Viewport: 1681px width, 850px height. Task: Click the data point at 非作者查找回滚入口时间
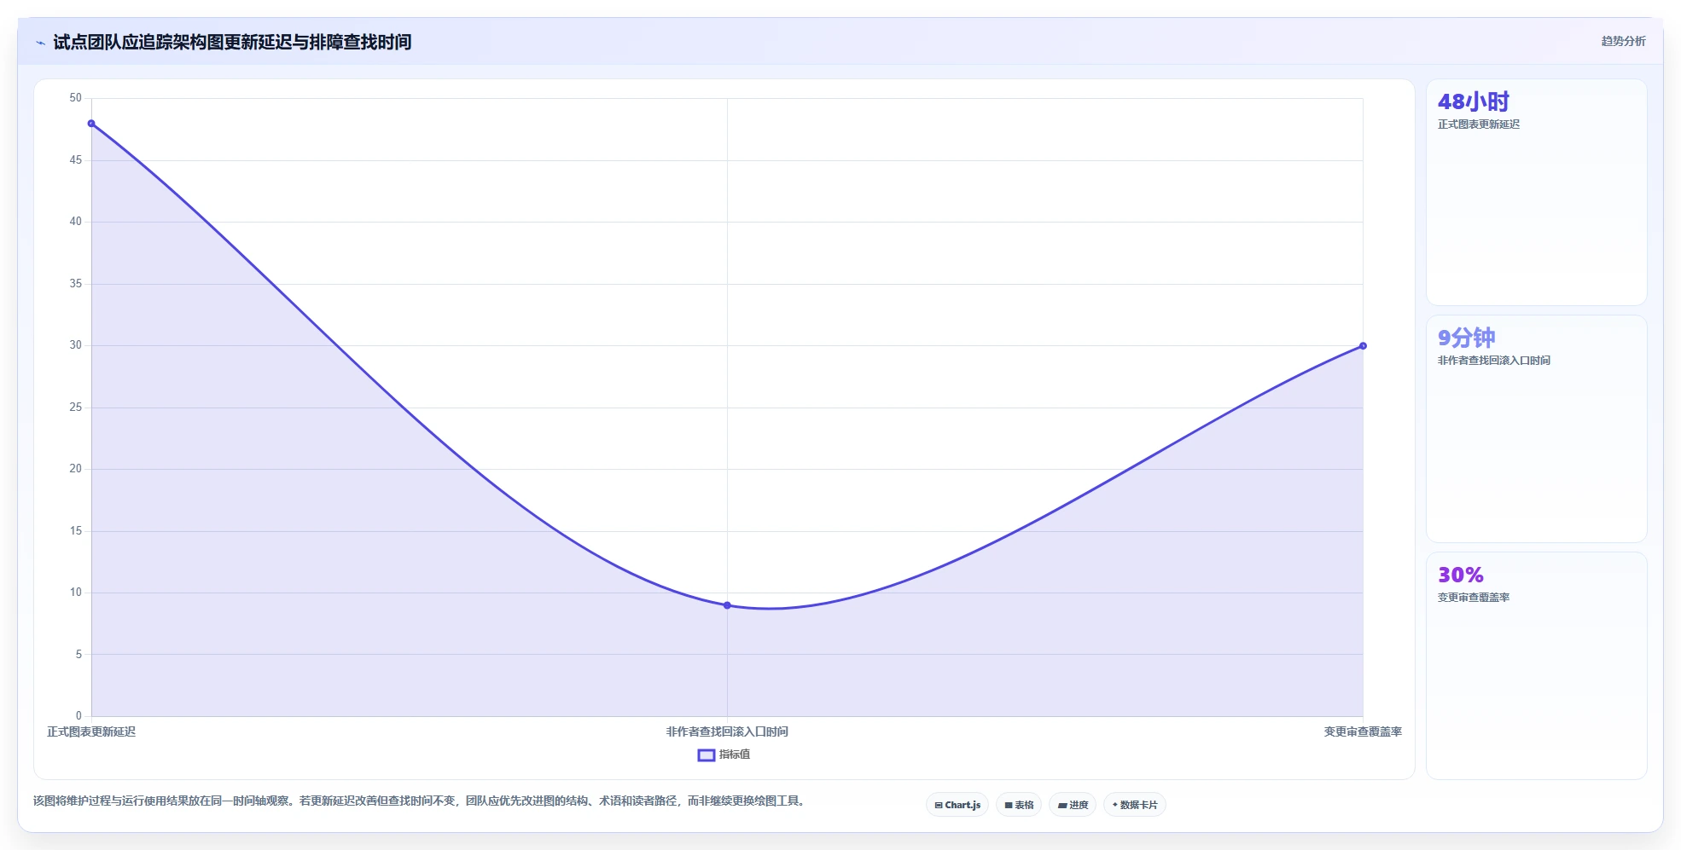(x=727, y=605)
